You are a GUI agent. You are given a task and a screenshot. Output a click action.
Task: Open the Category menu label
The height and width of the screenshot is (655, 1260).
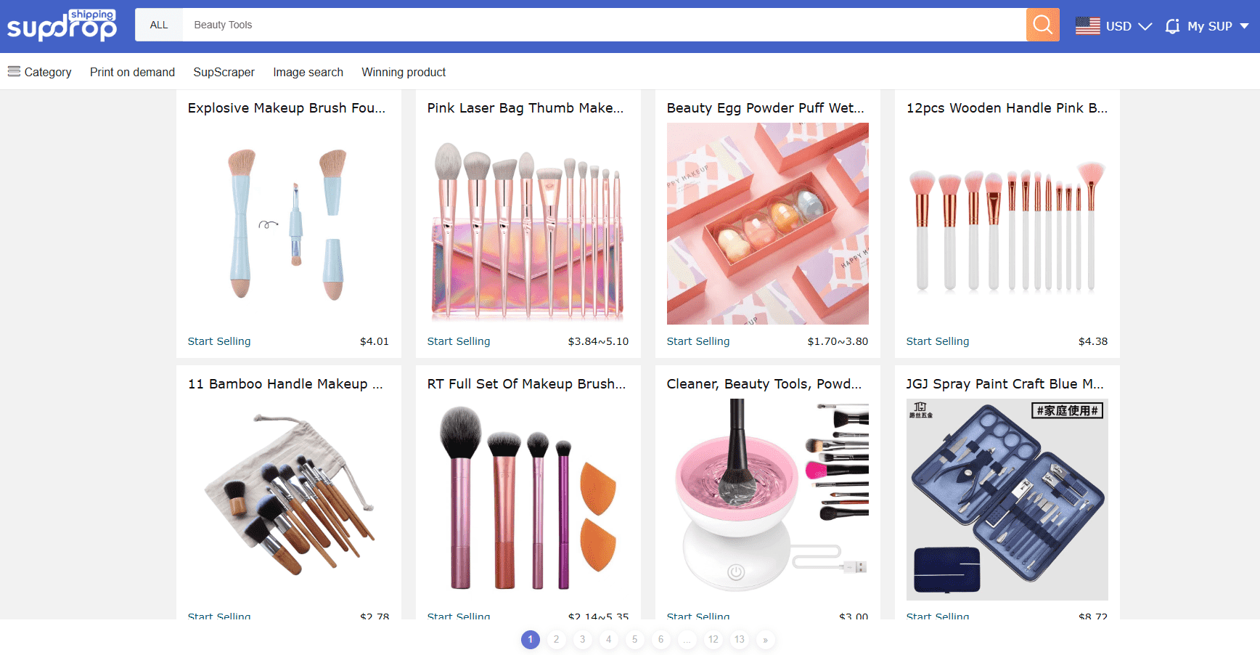click(x=48, y=72)
